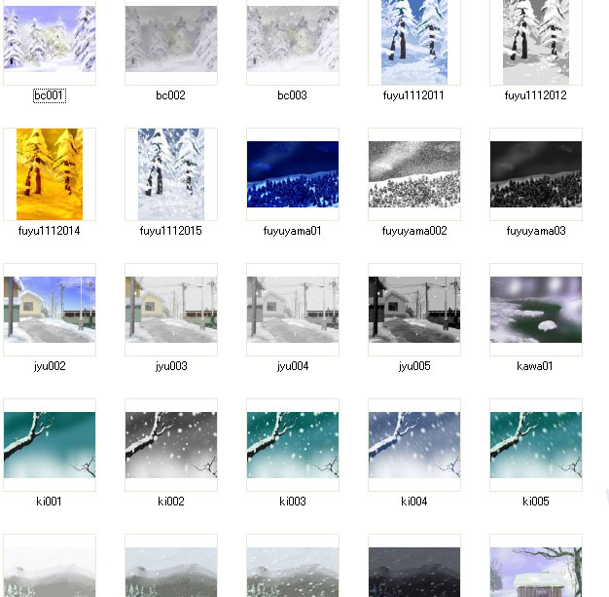Select the bc002 gray forest thumbnail
The height and width of the screenshot is (597, 609).
[x=171, y=39]
